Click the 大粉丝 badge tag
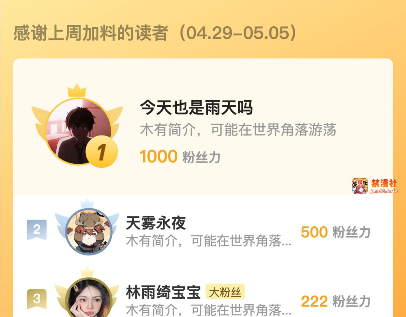 [225, 292]
